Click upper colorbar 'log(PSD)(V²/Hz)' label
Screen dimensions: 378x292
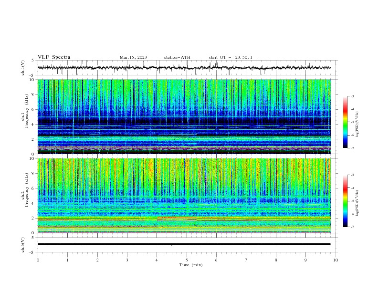point(357,125)
